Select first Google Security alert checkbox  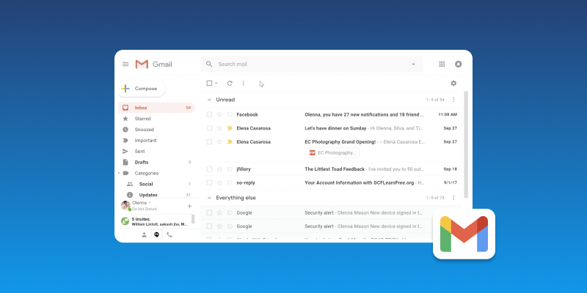pos(209,213)
